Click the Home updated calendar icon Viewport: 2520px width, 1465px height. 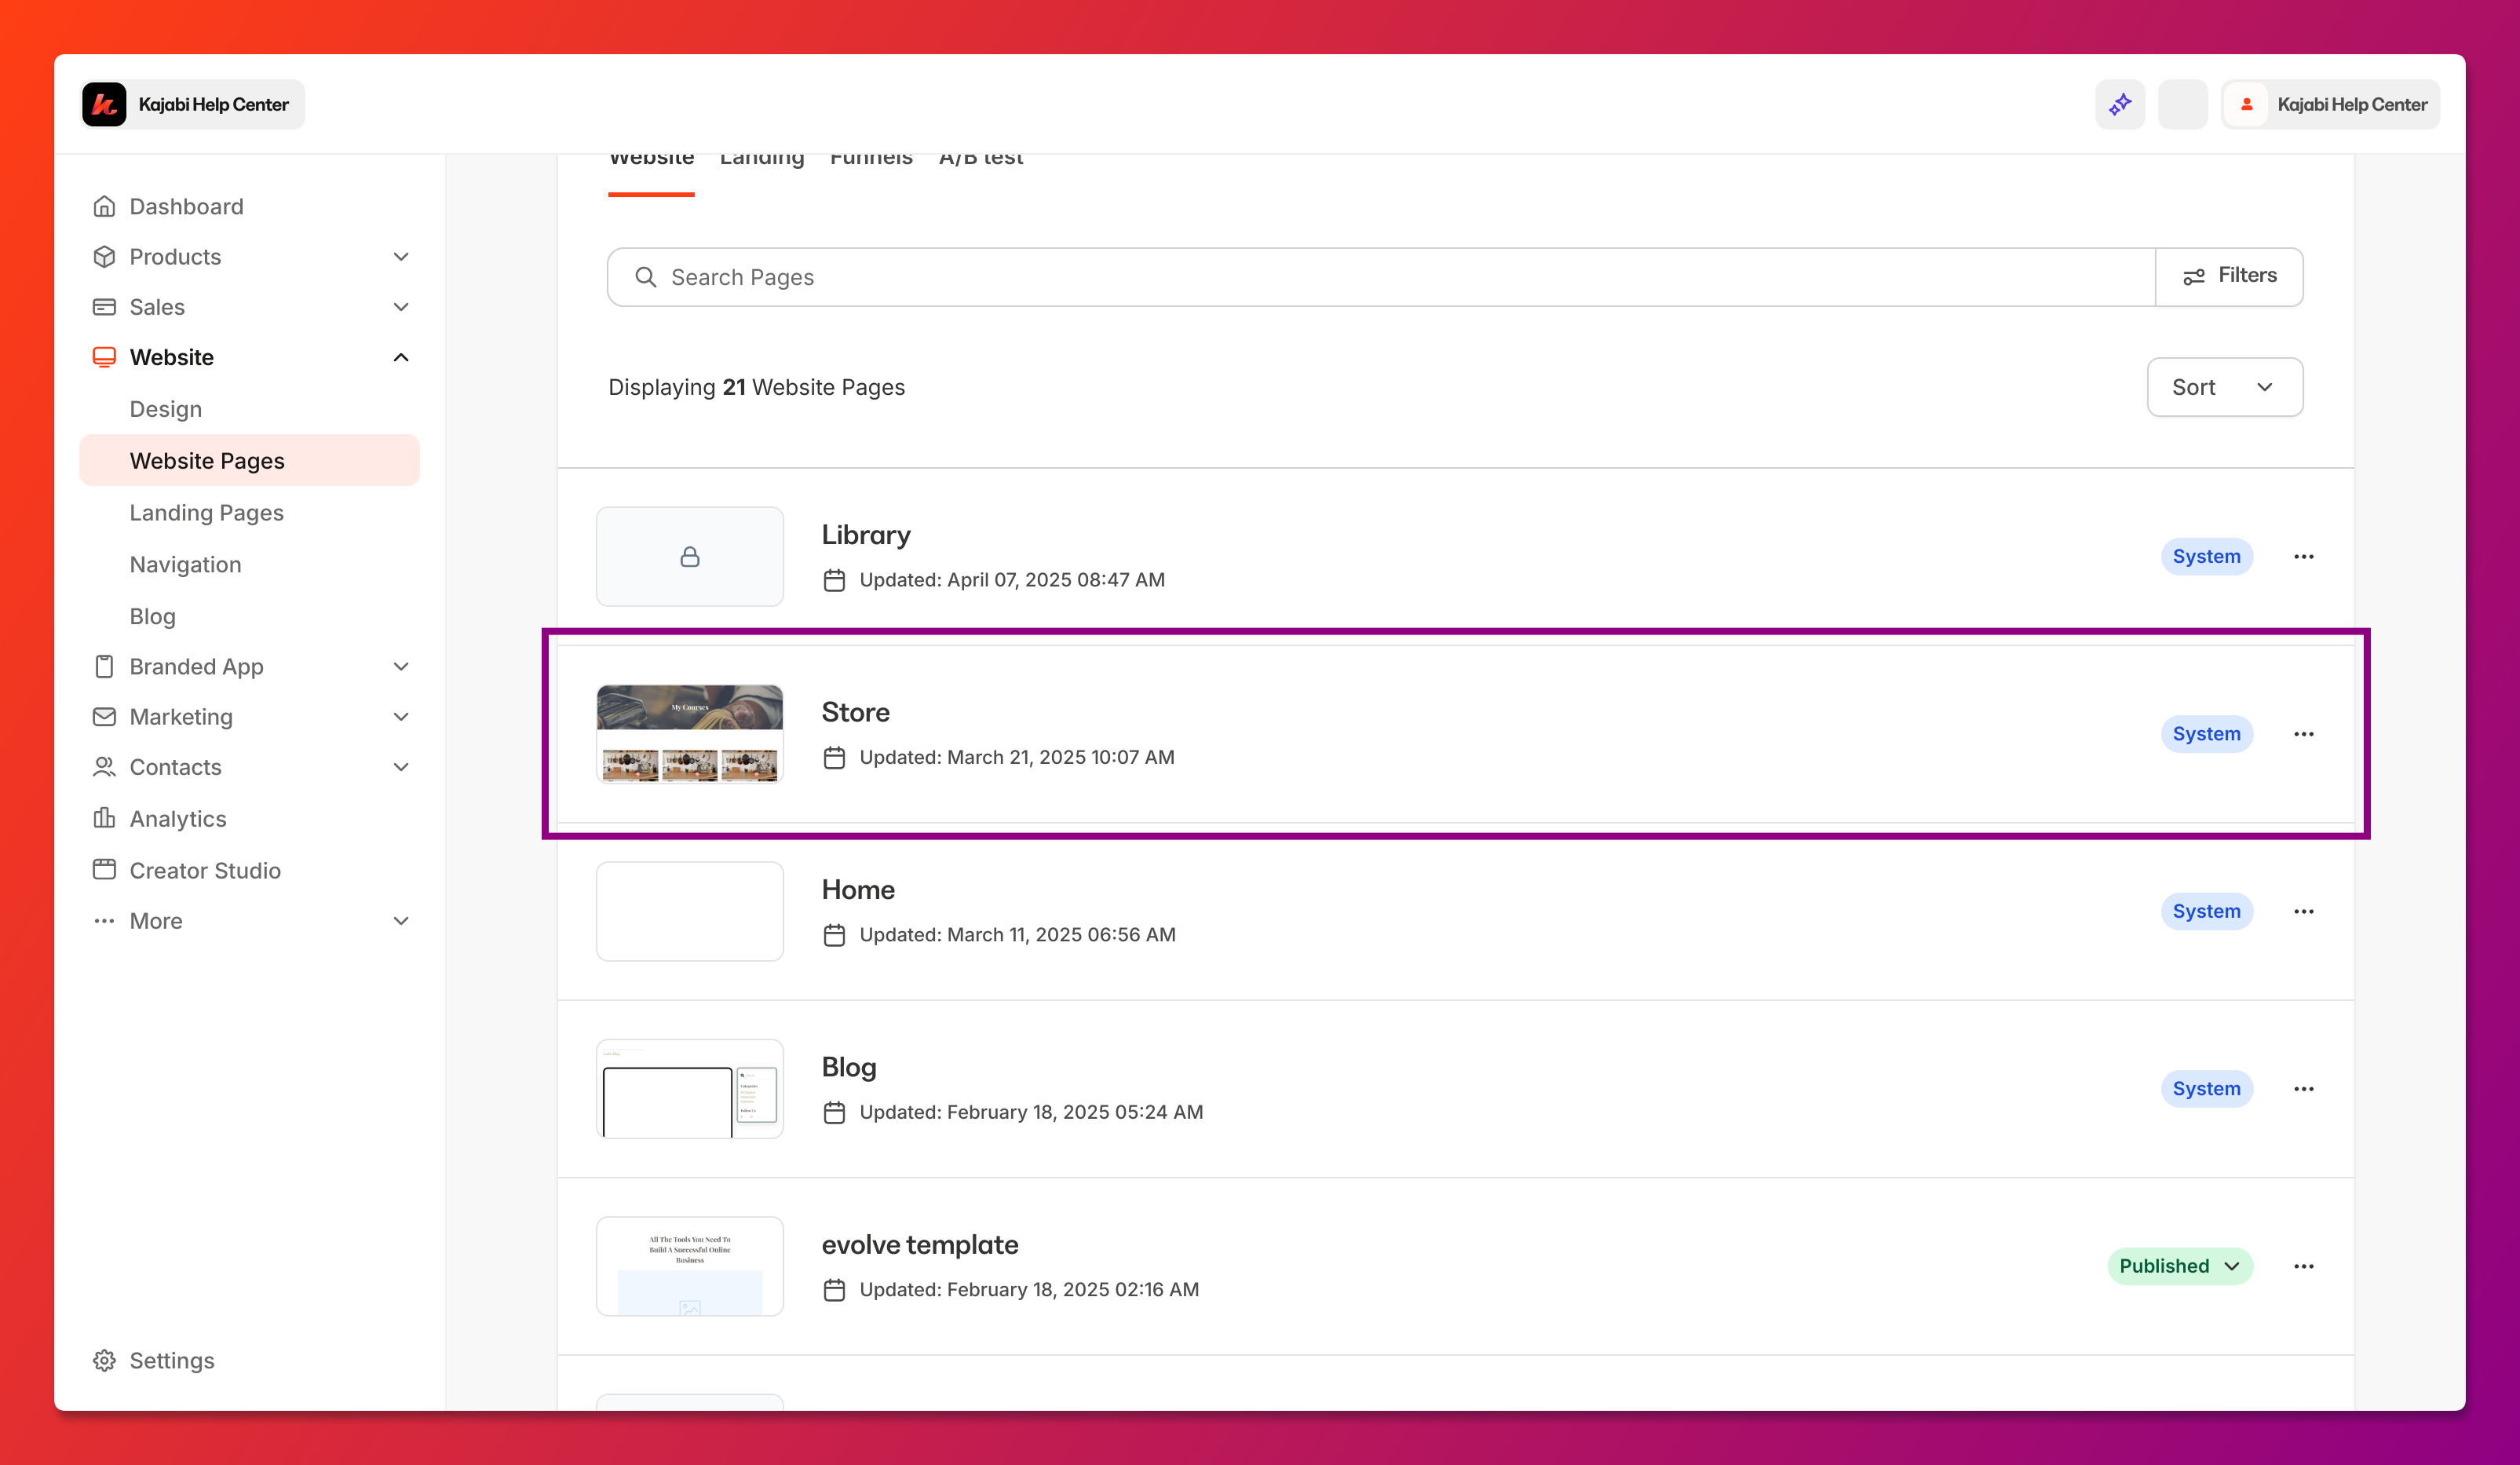point(834,935)
